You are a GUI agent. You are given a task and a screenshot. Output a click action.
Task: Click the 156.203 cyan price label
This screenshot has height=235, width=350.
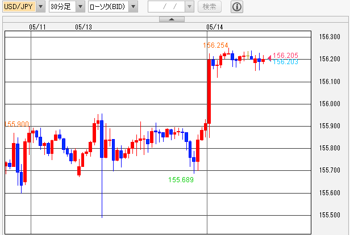285,62
